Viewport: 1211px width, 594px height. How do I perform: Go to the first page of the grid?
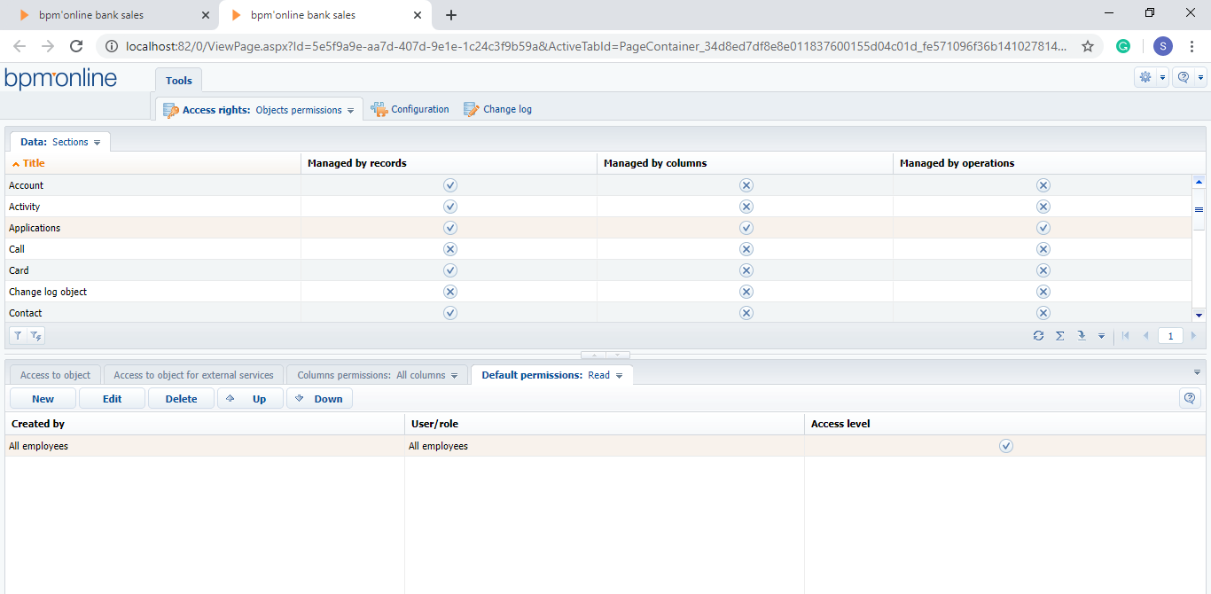tap(1126, 336)
